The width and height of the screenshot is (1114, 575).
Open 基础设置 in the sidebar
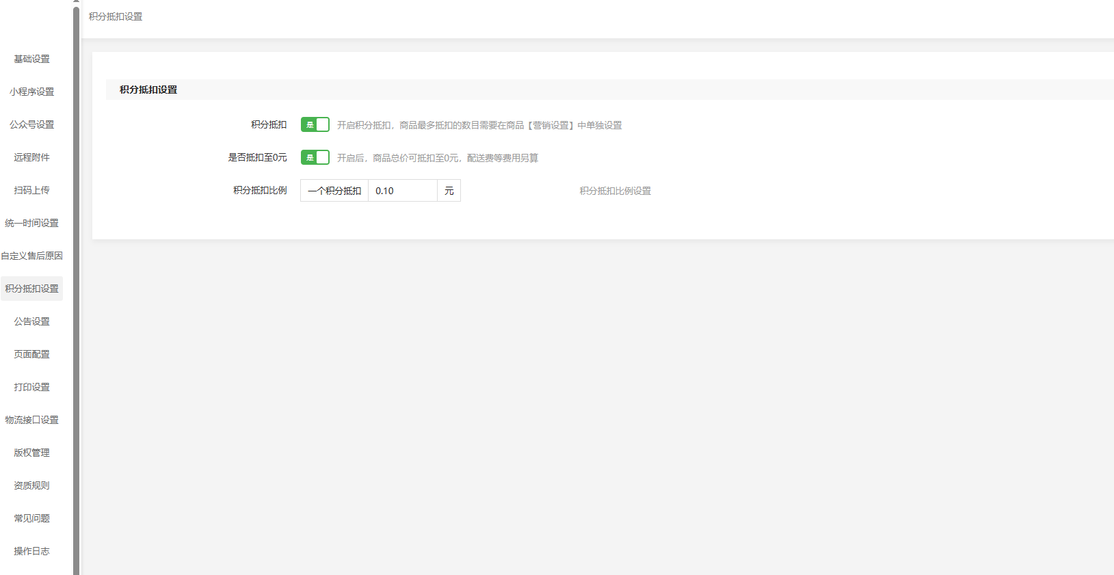pyautogui.click(x=31, y=59)
